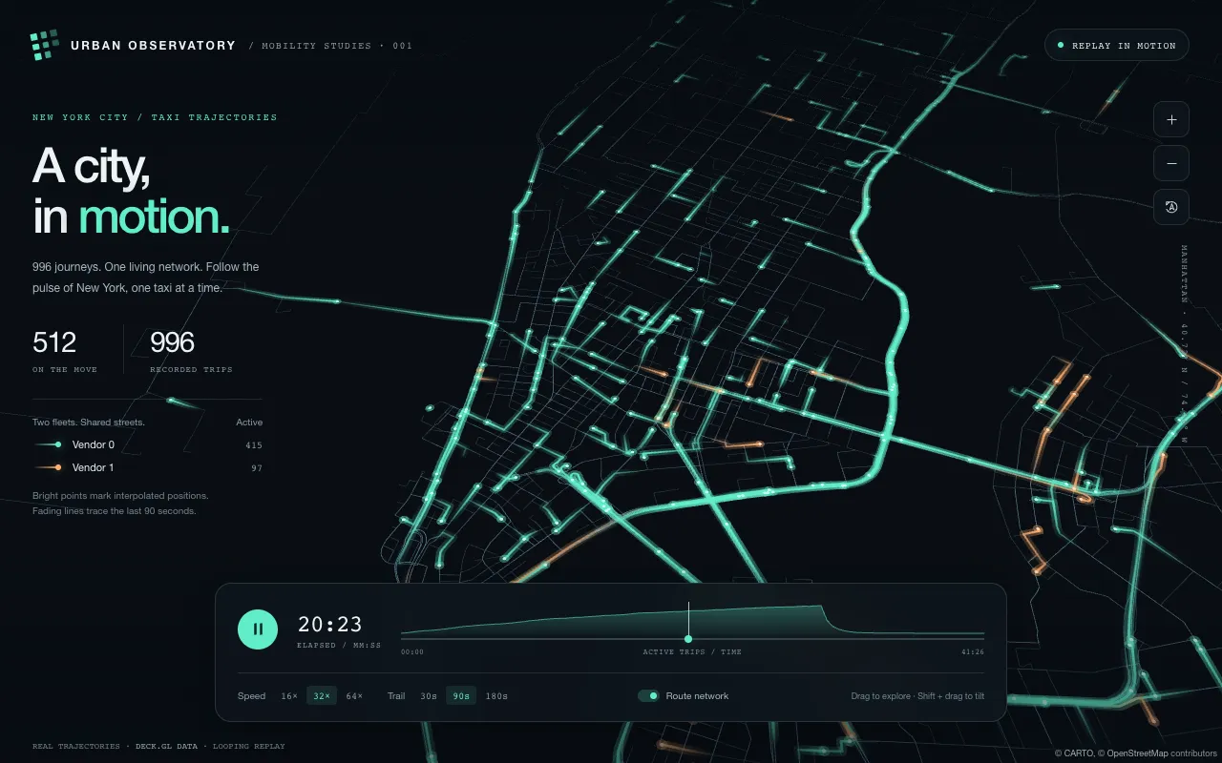This screenshot has height=763, width=1222.
Task: Set playback speed to 64×
Action: 354,696
